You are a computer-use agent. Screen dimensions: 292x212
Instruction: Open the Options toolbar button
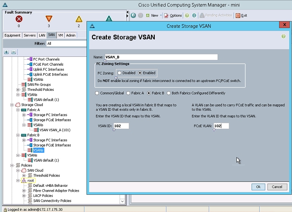pyautogui.click(x=173, y=16)
